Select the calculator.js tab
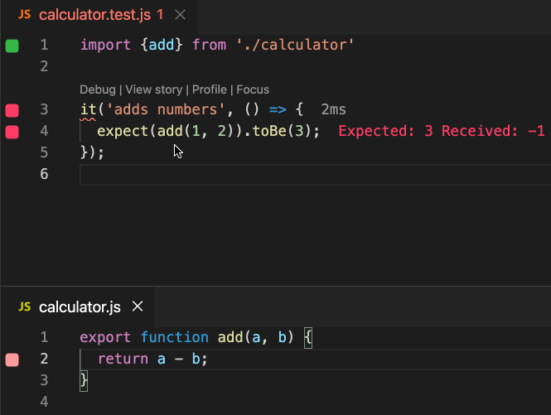 click(80, 306)
